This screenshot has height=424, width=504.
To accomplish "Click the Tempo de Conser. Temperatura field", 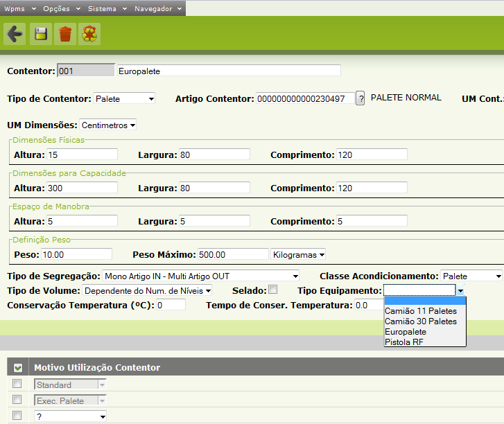I will click(369, 305).
